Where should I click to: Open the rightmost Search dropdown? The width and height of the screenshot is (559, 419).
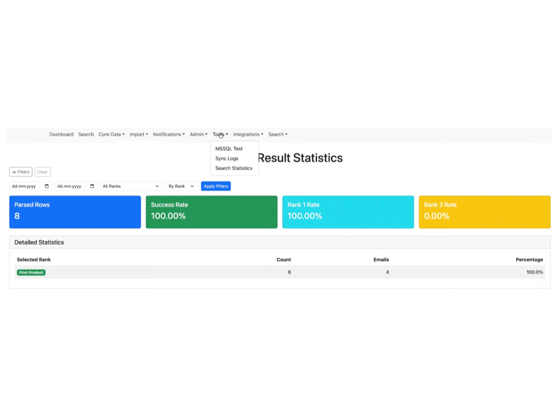(x=278, y=135)
